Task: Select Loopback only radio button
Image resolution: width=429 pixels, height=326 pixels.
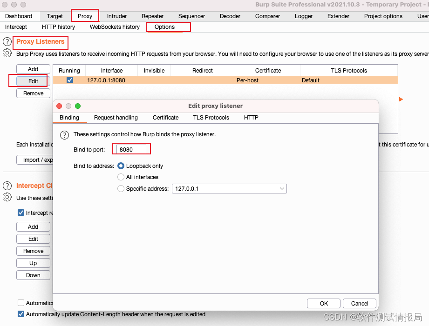Action: pyautogui.click(x=121, y=166)
